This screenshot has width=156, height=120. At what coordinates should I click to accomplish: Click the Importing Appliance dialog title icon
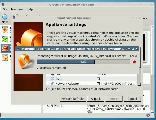[18, 49]
